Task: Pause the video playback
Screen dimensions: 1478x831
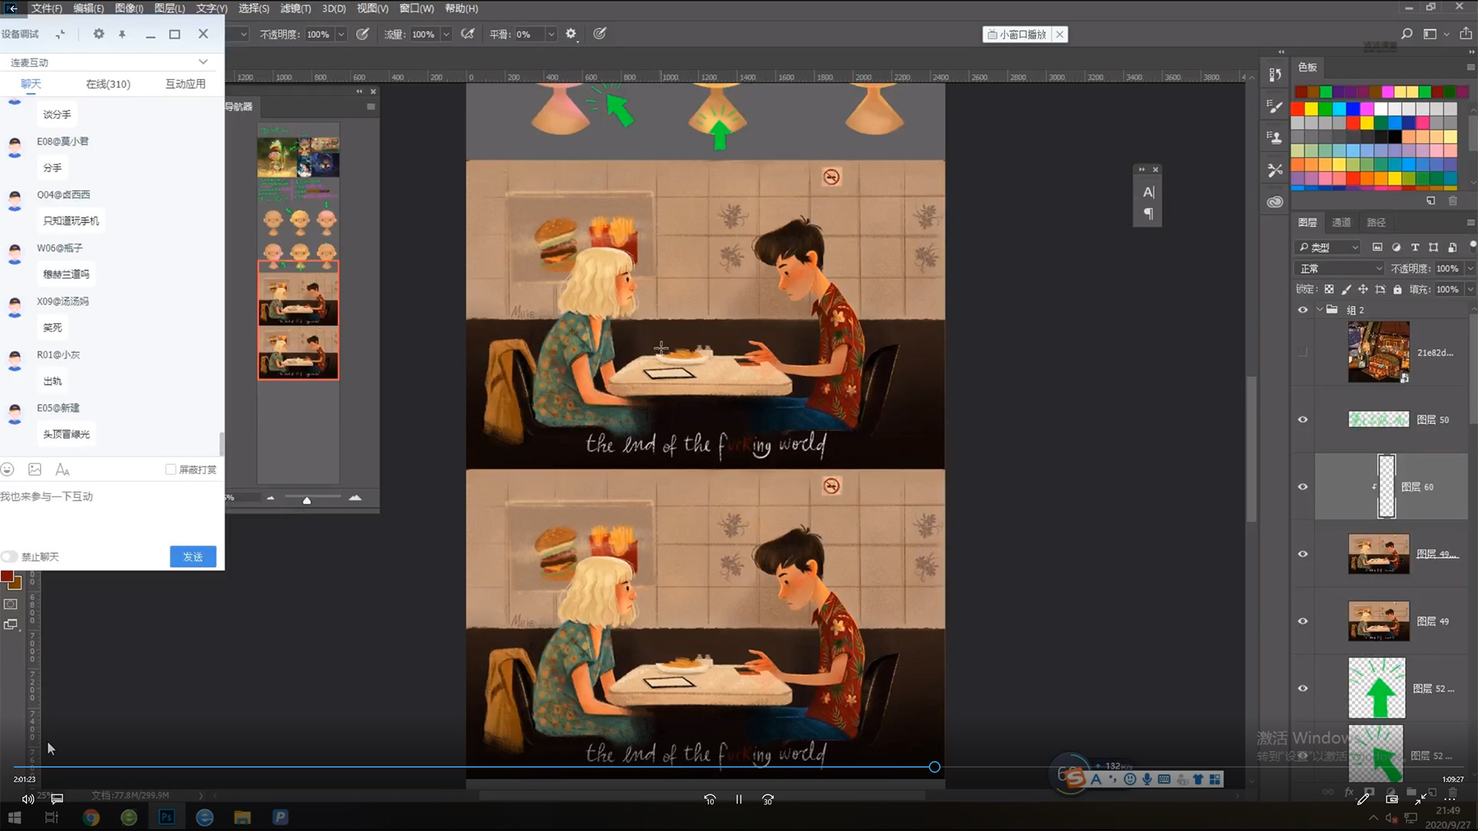Action: [x=739, y=799]
